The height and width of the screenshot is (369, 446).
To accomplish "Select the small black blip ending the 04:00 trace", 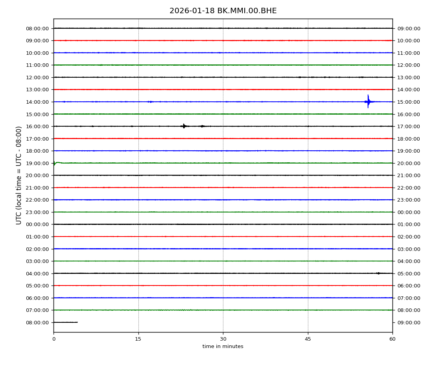I will (x=378, y=273).
